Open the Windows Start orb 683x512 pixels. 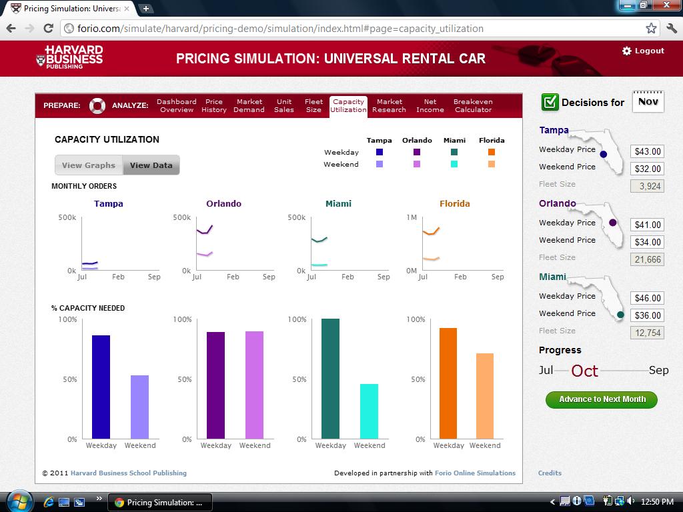pos(19,501)
